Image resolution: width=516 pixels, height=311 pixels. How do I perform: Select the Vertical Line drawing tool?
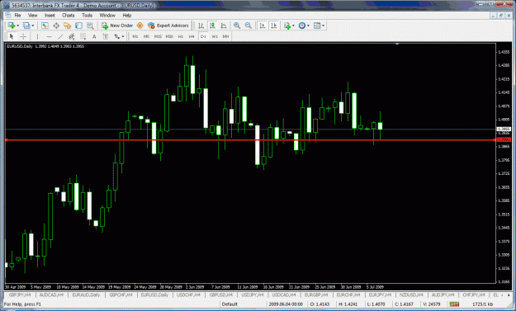click(37, 36)
